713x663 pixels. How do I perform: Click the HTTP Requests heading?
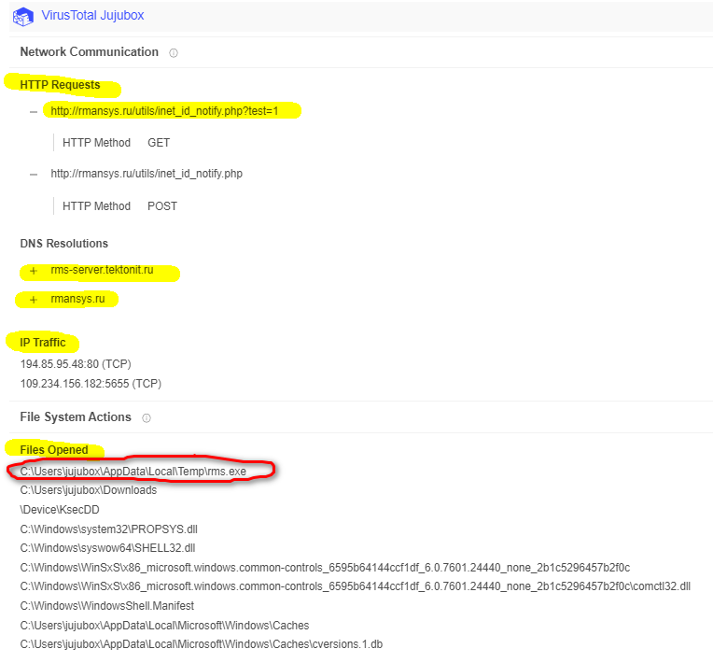(60, 85)
